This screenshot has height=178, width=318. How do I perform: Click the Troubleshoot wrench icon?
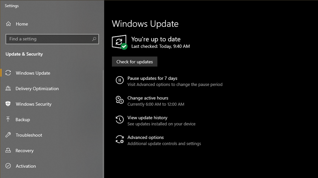[8, 135]
